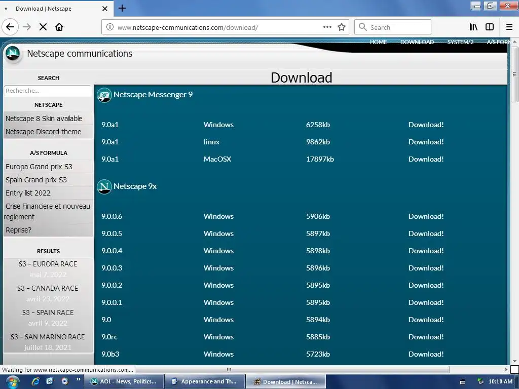Viewport: 519px width, 389px height.
Task: Open the browser home page
Action: [x=59, y=27]
